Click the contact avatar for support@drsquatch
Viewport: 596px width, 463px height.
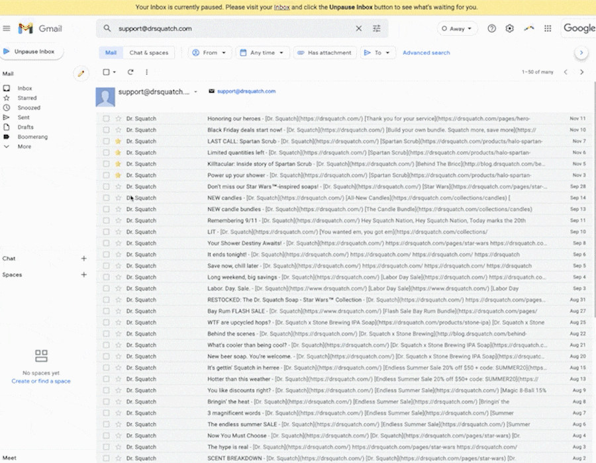click(105, 97)
